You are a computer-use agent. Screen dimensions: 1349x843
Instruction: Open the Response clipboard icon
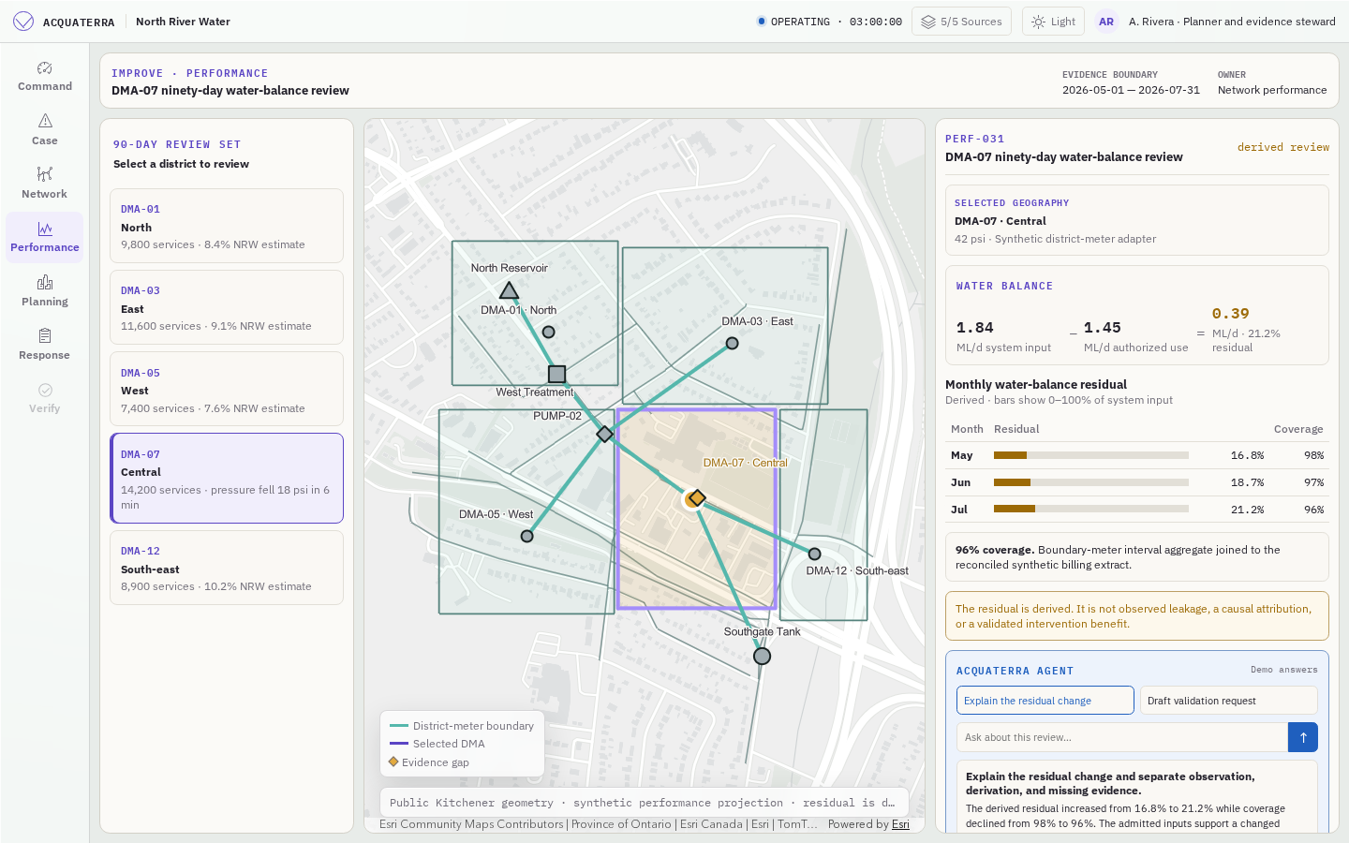pos(45,335)
